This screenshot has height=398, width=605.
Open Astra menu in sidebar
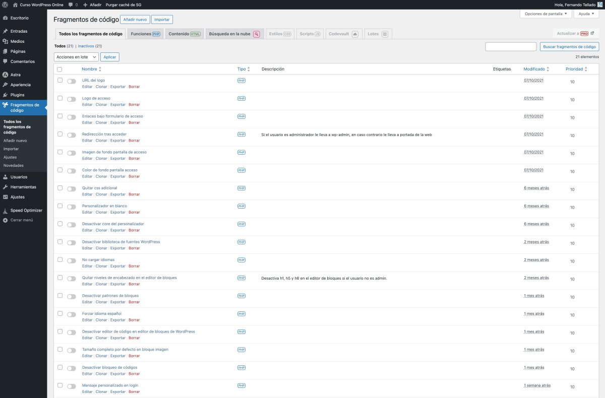(x=15, y=75)
